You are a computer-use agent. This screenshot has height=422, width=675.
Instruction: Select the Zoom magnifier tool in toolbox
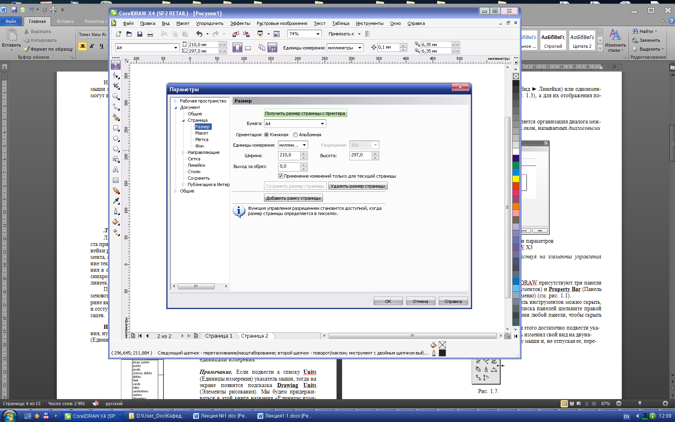click(116, 96)
